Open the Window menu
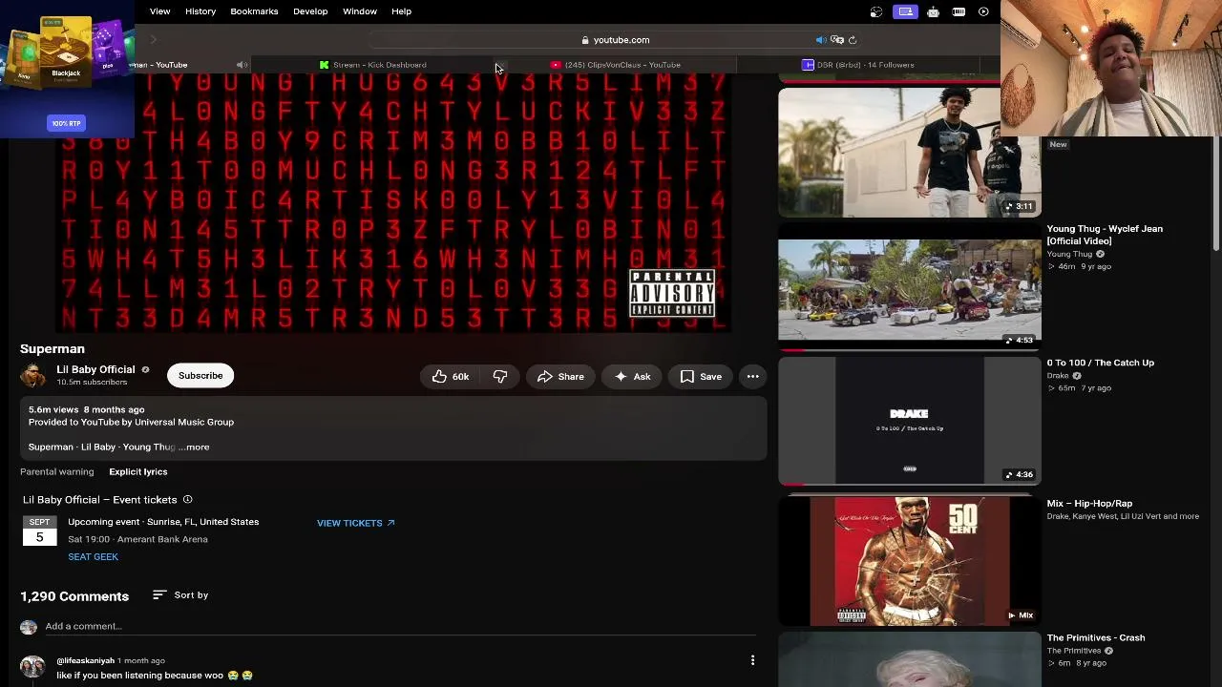 point(360,11)
